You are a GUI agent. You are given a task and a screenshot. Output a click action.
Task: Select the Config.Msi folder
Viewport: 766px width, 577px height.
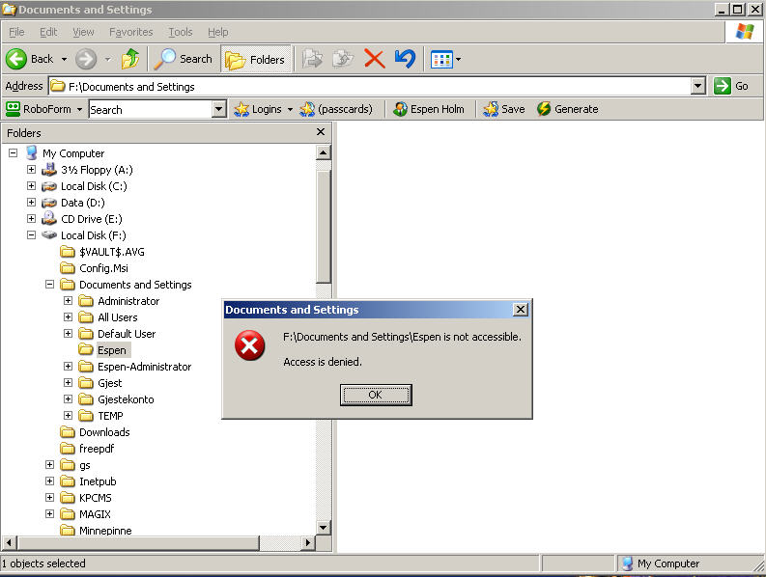[95, 268]
